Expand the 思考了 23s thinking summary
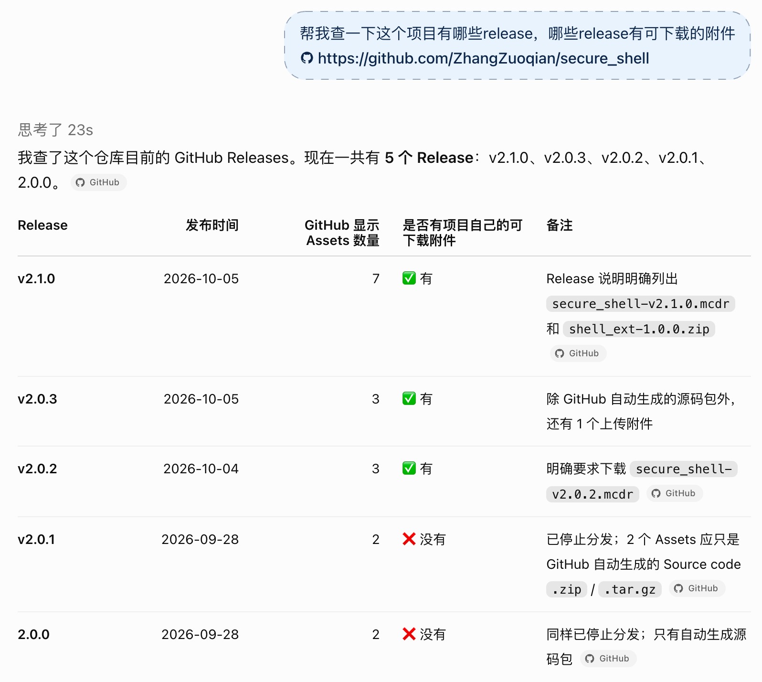Viewport: 762px width, 682px height. (x=55, y=129)
